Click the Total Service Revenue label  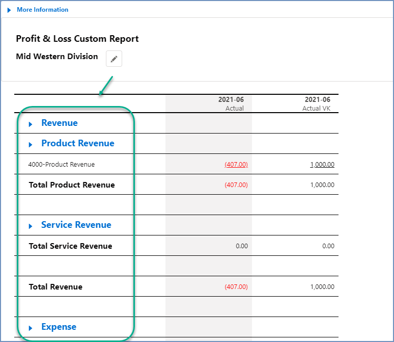pos(71,246)
